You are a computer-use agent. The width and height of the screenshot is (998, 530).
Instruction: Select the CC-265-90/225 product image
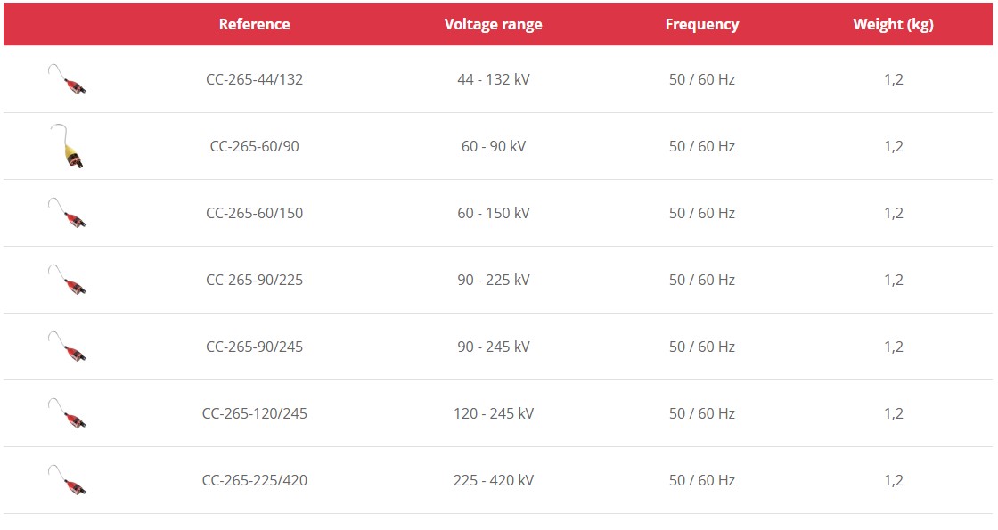[x=68, y=280]
